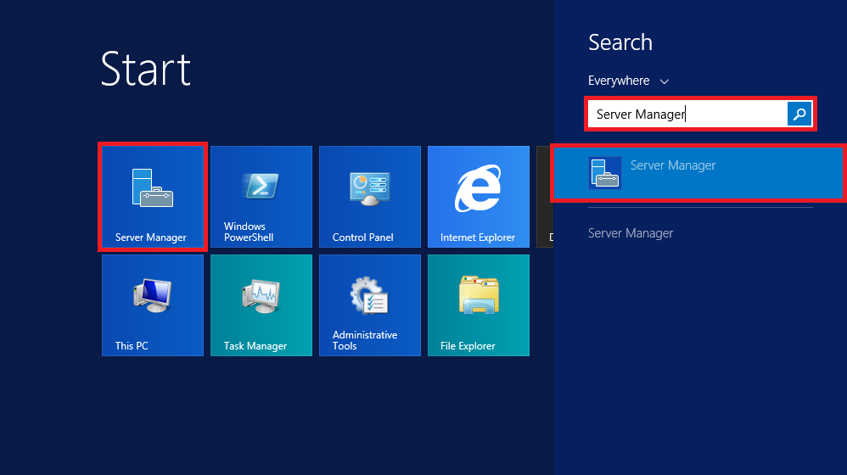Launch the Windows PowerShell tile
This screenshot has height=475, width=847.
click(x=261, y=197)
